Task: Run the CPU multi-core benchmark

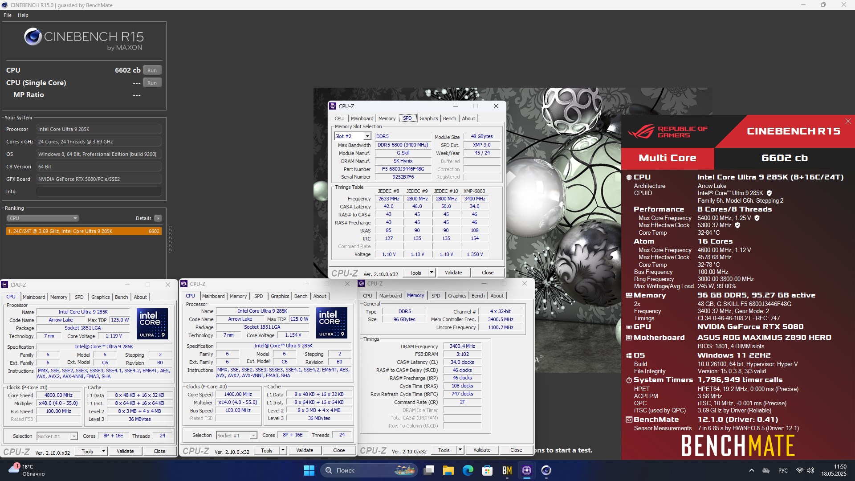Action: [x=152, y=70]
